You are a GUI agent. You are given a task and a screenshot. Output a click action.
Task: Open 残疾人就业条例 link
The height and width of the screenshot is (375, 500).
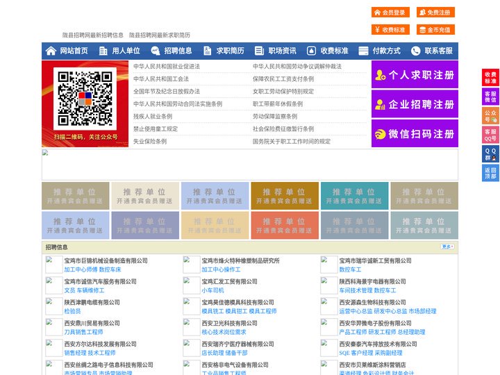coord(153,117)
